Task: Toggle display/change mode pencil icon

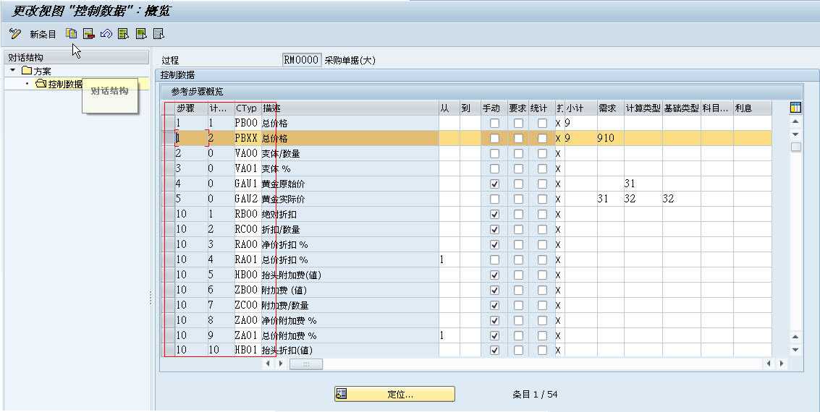Action: coord(15,34)
